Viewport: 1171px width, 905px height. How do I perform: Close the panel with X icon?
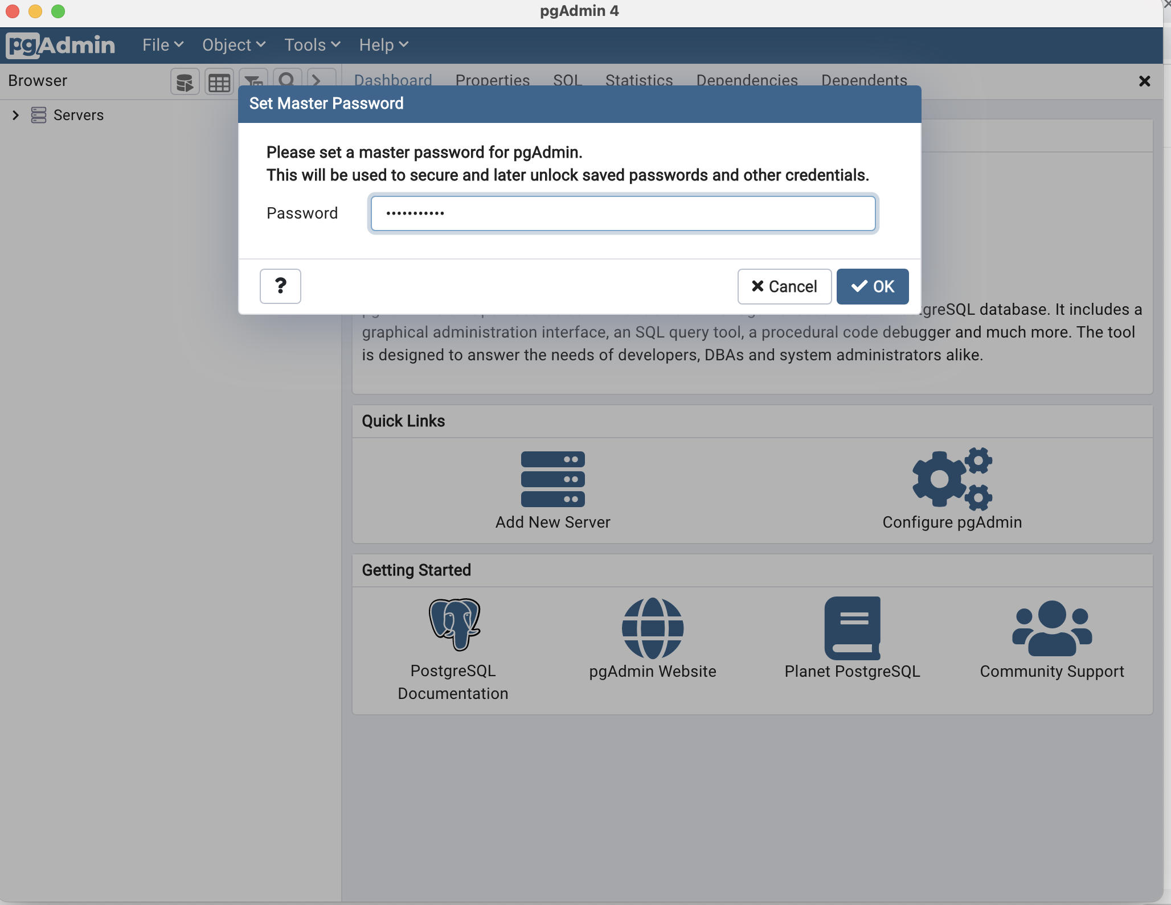pos(1144,81)
